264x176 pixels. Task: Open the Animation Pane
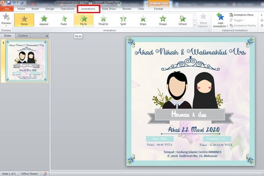[241, 15]
